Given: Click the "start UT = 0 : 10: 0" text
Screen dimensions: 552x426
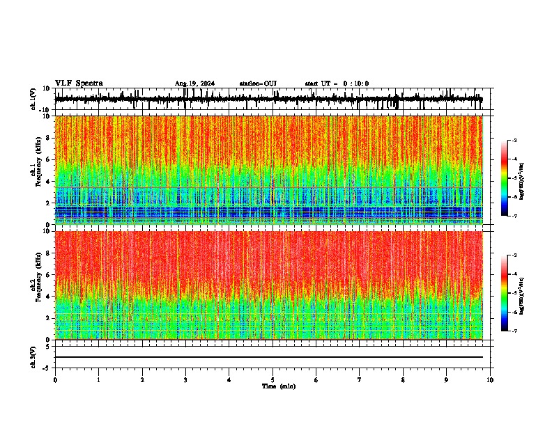Looking at the screenshot, I should click(337, 84).
